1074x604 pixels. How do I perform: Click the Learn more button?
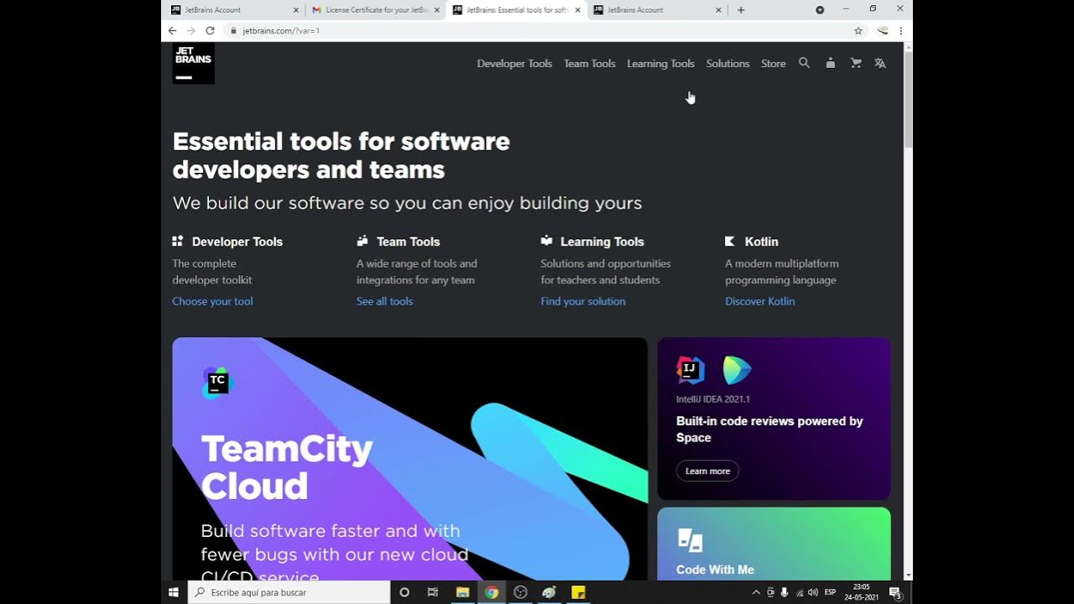[707, 471]
